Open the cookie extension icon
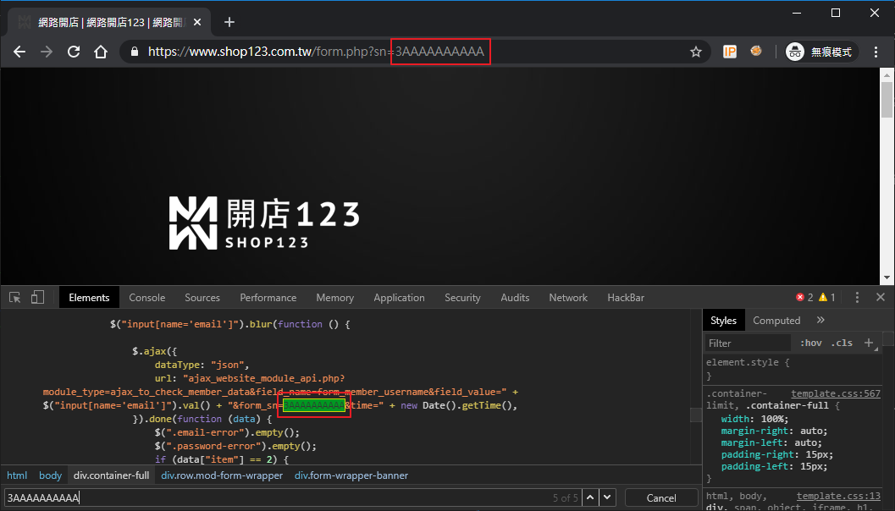This screenshot has height=511, width=895. (x=756, y=52)
